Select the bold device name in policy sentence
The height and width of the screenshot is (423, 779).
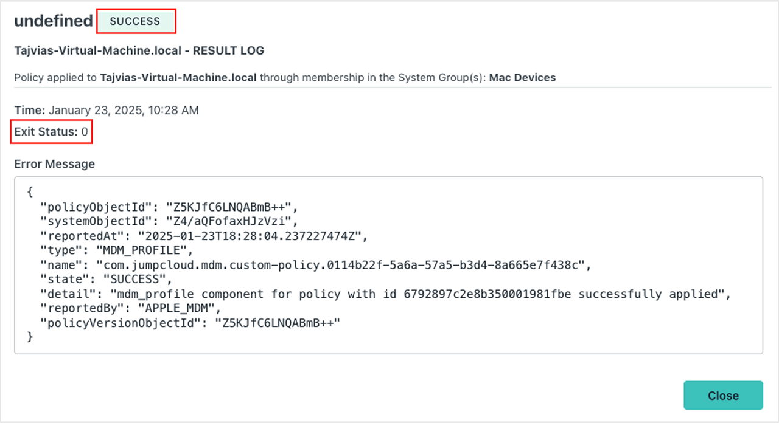pyautogui.click(x=178, y=78)
